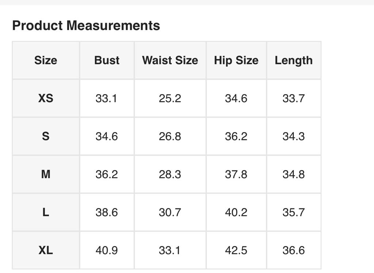Click the Waist Size column header

pos(170,60)
